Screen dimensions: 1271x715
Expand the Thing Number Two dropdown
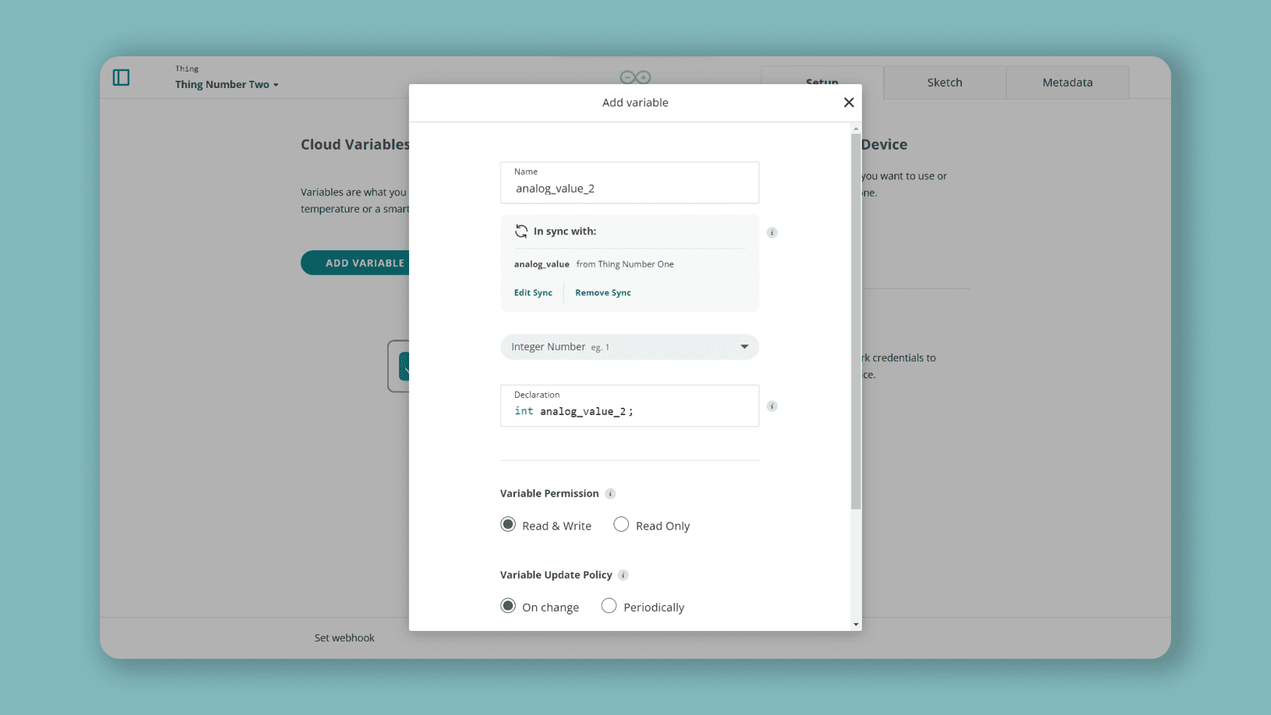coord(226,85)
